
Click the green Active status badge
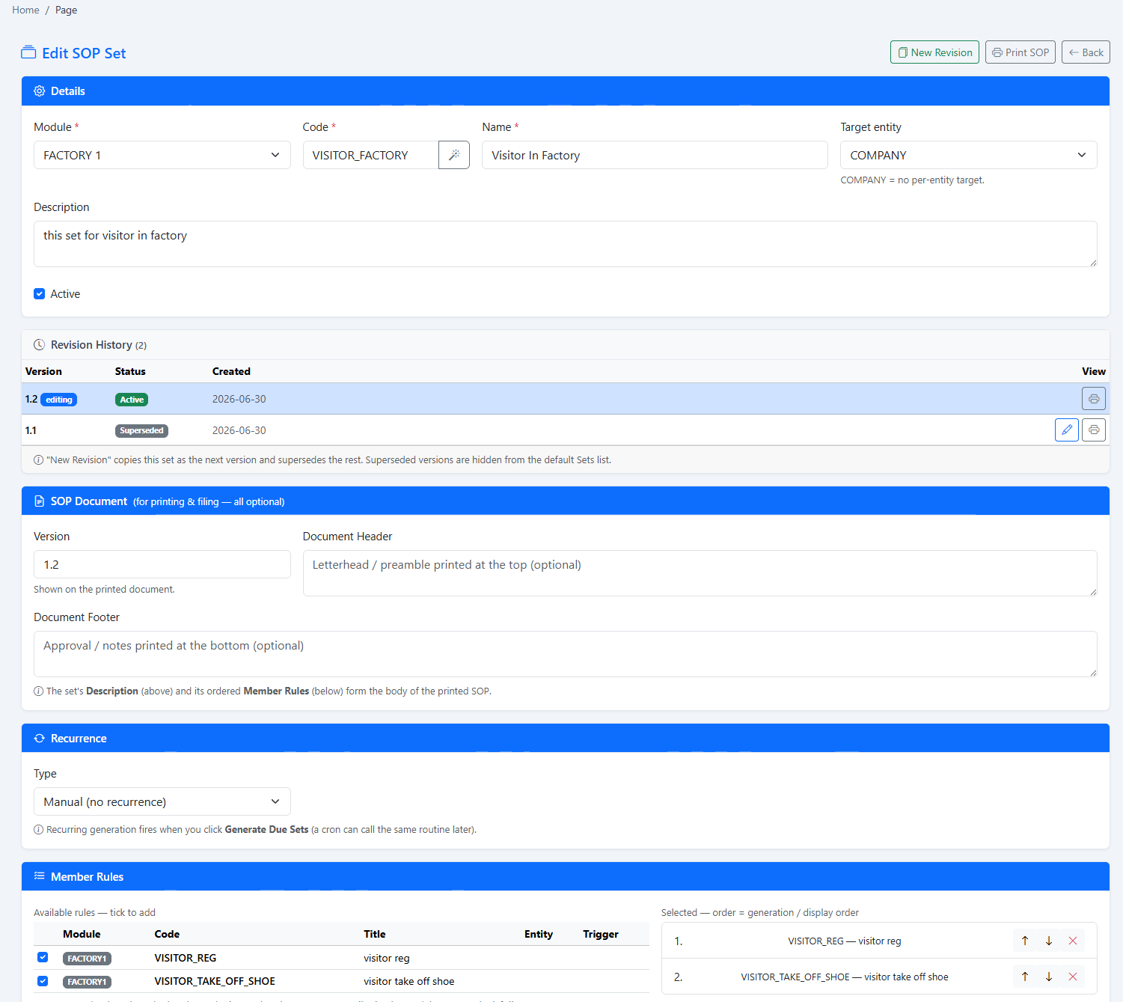click(x=132, y=400)
